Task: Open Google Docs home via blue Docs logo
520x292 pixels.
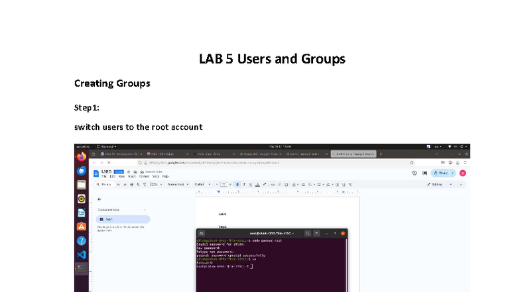Action: pos(96,173)
